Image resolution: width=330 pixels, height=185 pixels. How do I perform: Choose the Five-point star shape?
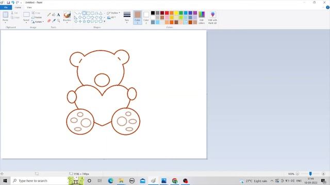pos(84,22)
